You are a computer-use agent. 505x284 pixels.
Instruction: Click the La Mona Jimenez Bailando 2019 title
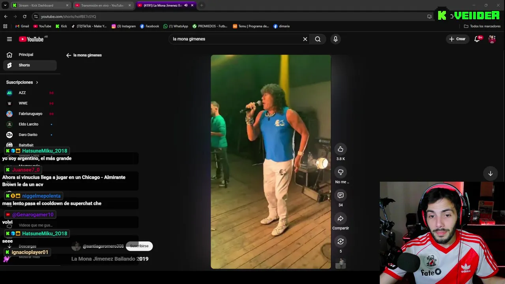[110, 259]
